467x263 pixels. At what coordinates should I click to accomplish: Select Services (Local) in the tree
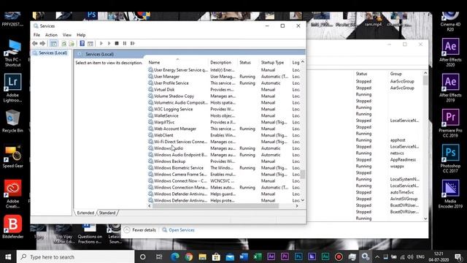(x=53, y=53)
